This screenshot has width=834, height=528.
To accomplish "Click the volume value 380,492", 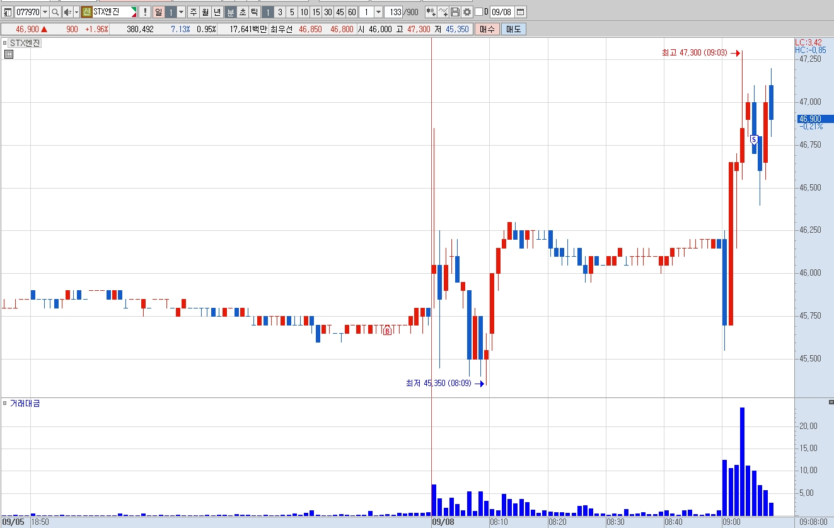I will (x=140, y=29).
